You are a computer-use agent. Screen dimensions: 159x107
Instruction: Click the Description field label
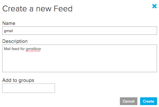pyautogui.click(x=15, y=41)
